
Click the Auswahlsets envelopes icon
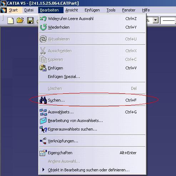pos(43,112)
